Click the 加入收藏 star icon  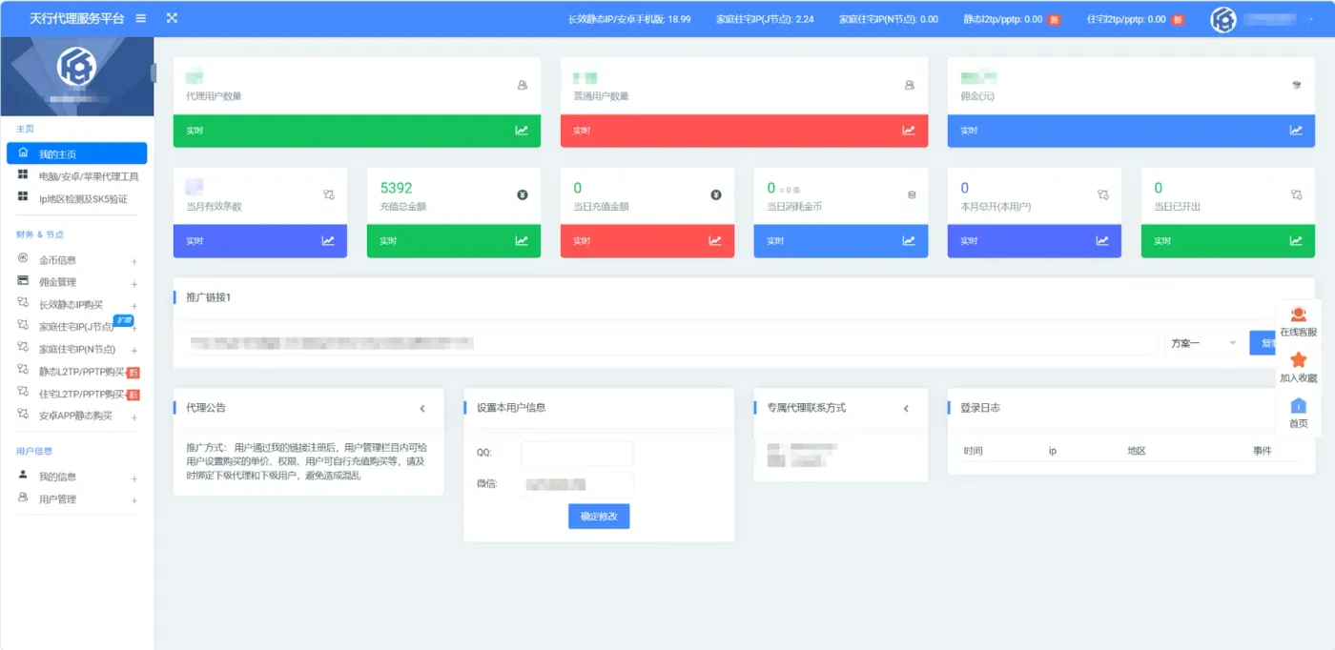(x=1298, y=360)
